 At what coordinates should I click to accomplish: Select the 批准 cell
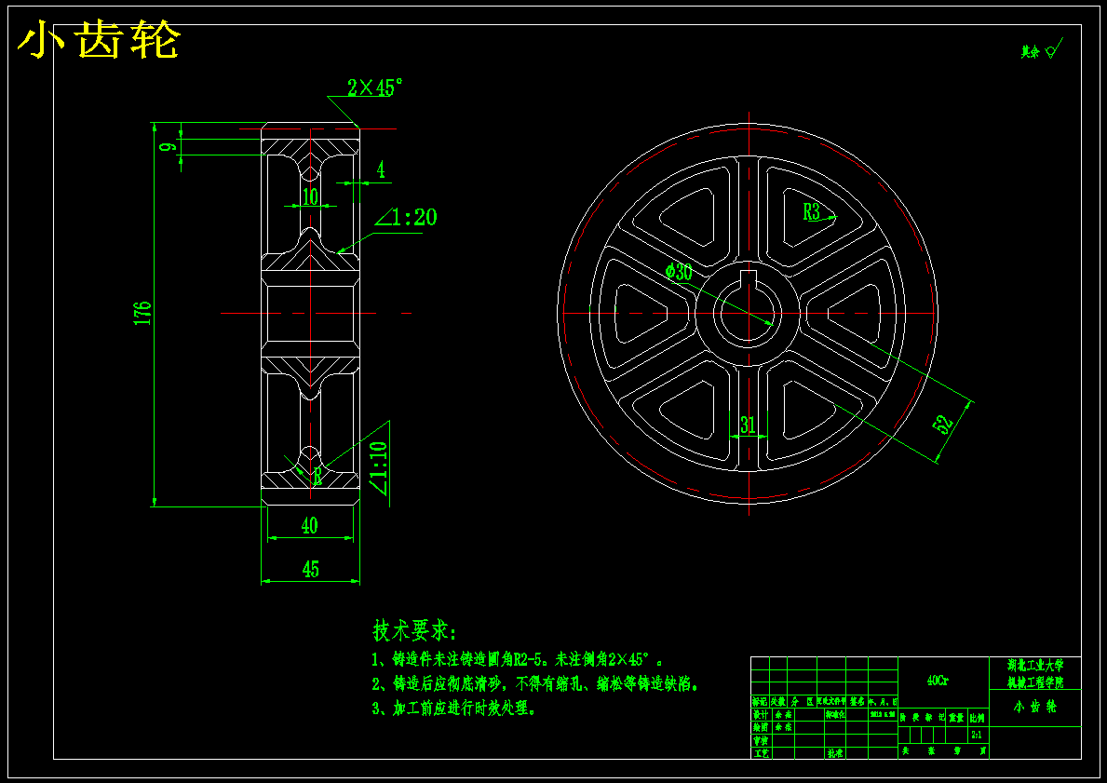click(x=834, y=753)
